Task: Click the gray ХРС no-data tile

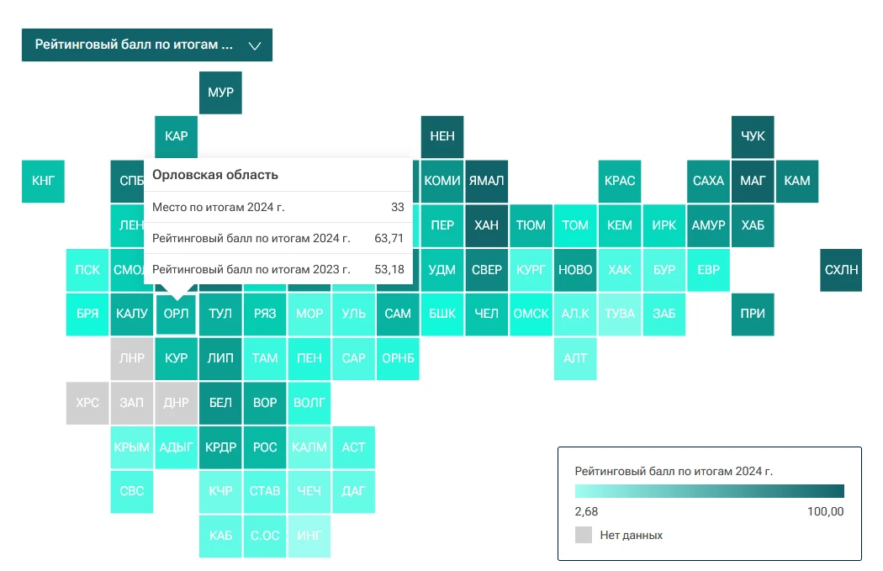Action: (87, 403)
